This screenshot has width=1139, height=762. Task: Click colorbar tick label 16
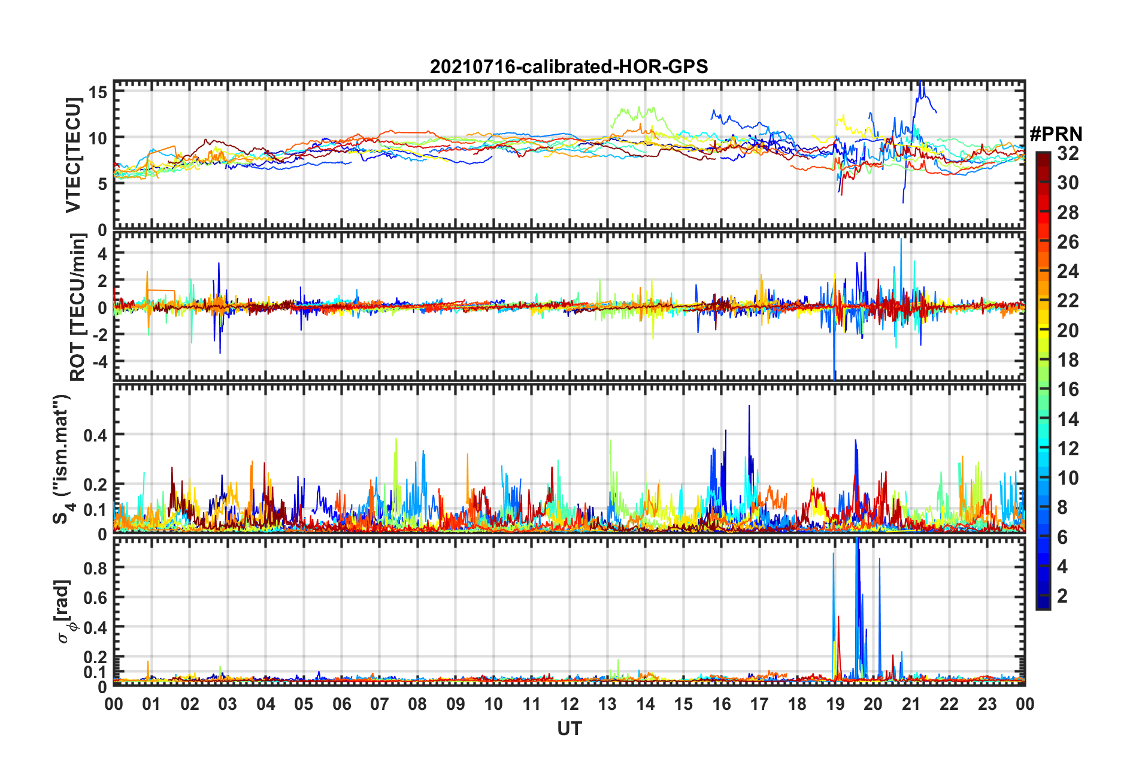1068,389
